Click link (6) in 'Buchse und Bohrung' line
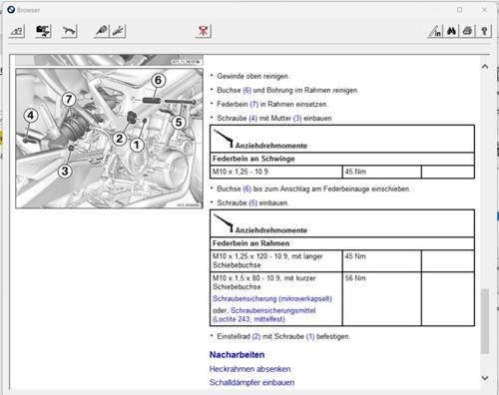499x395 pixels. [x=247, y=90]
